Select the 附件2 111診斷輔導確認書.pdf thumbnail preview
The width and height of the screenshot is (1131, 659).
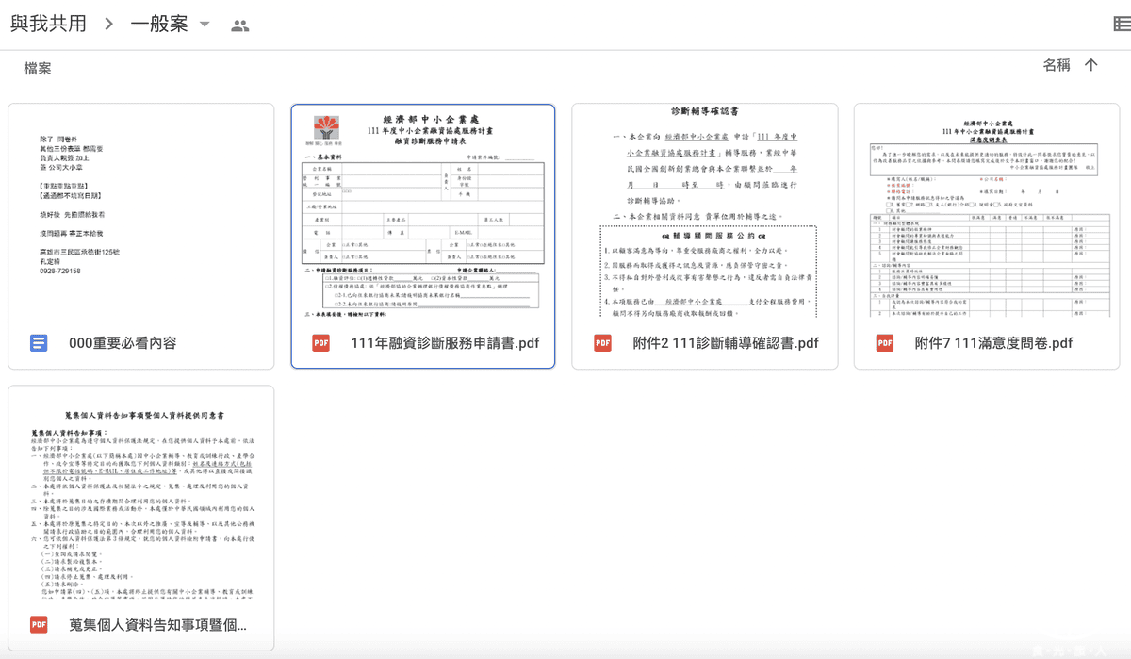tap(705, 210)
